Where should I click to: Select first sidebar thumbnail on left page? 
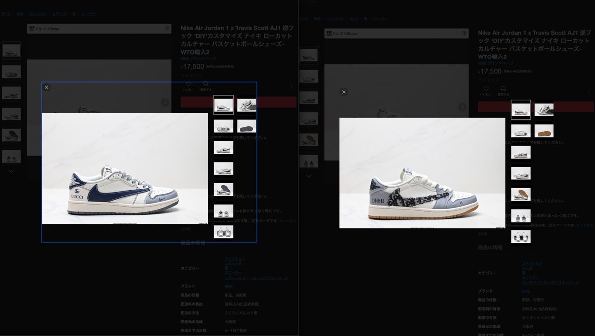coord(11,50)
